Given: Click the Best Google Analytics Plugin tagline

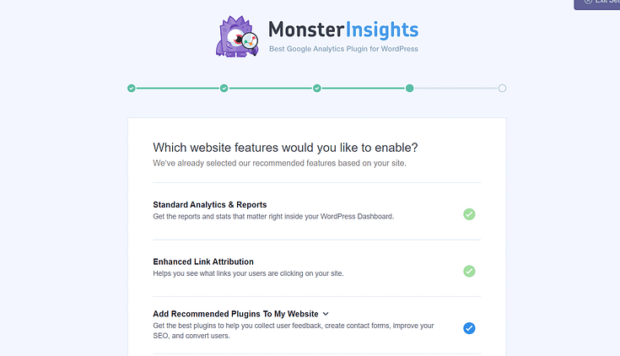Looking at the screenshot, I should tap(343, 49).
